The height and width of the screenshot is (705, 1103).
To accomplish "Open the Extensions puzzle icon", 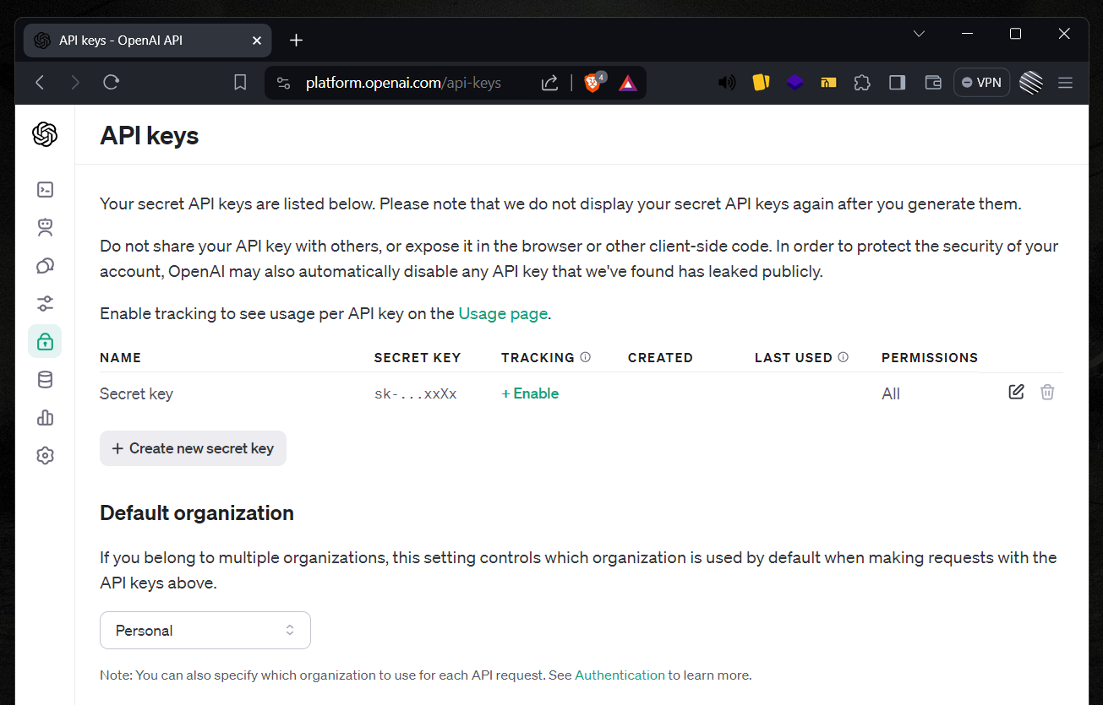I will pos(862,83).
